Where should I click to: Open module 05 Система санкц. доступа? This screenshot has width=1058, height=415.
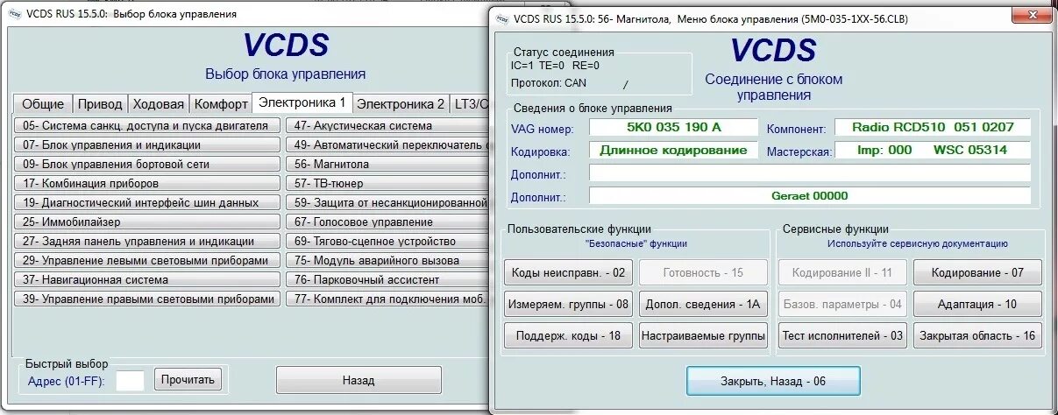pos(147,125)
